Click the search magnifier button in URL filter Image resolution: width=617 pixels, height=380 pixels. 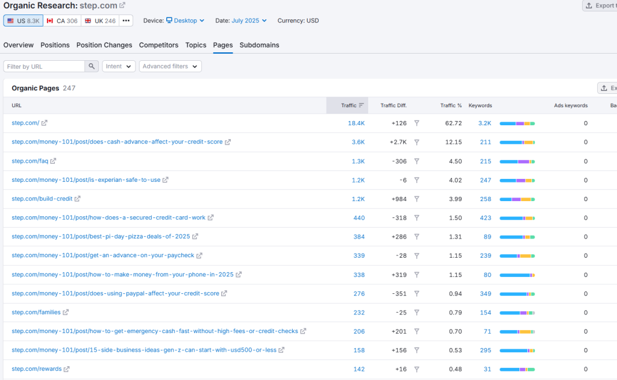tap(92, 66)
